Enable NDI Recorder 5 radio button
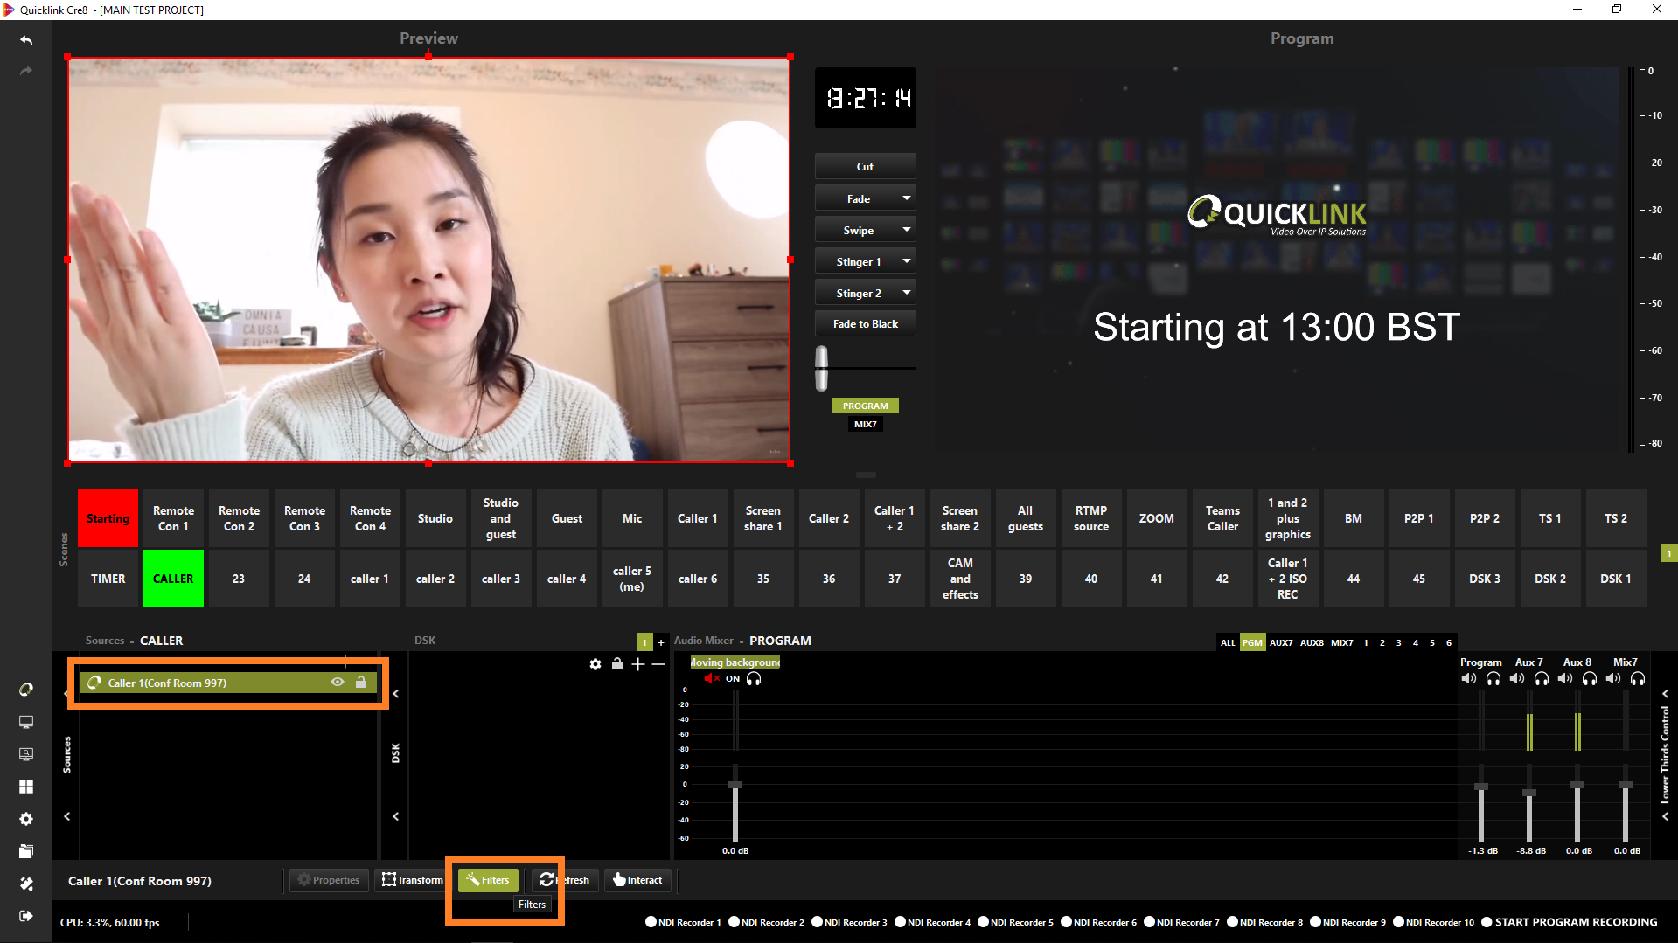This screenshot has height=943, width=1678. pyautogui.click(x=983, y=922)
